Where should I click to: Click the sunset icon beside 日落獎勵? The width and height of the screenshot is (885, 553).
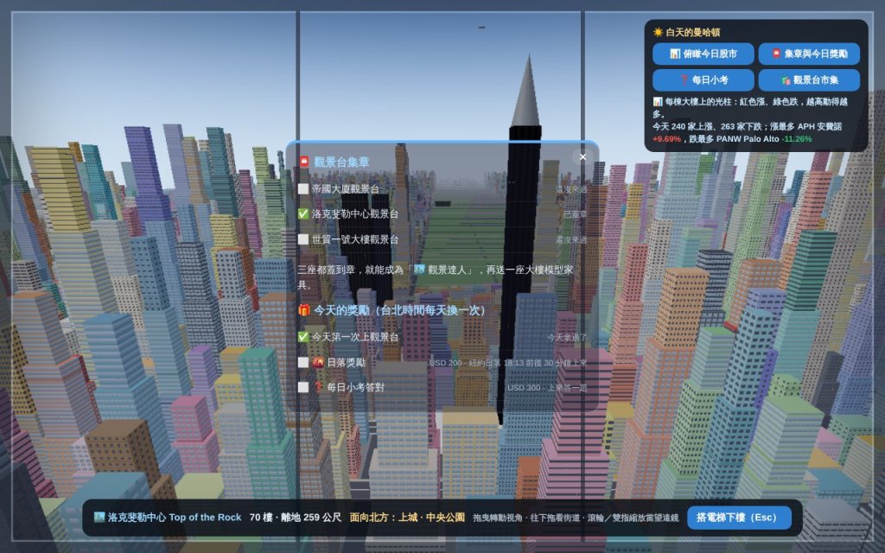[318, 362]
